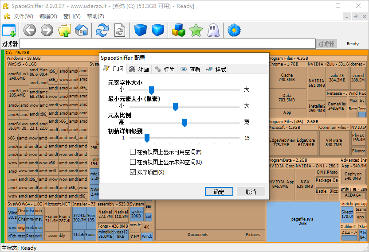Click the 最小元素大小 slider handle

pyautogui.click(x=175, y=107)
